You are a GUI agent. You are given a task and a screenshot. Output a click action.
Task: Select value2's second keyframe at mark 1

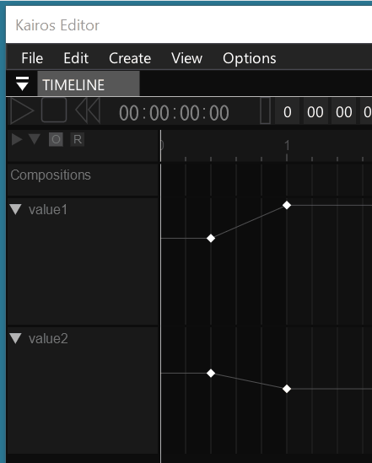pos(287,389)
